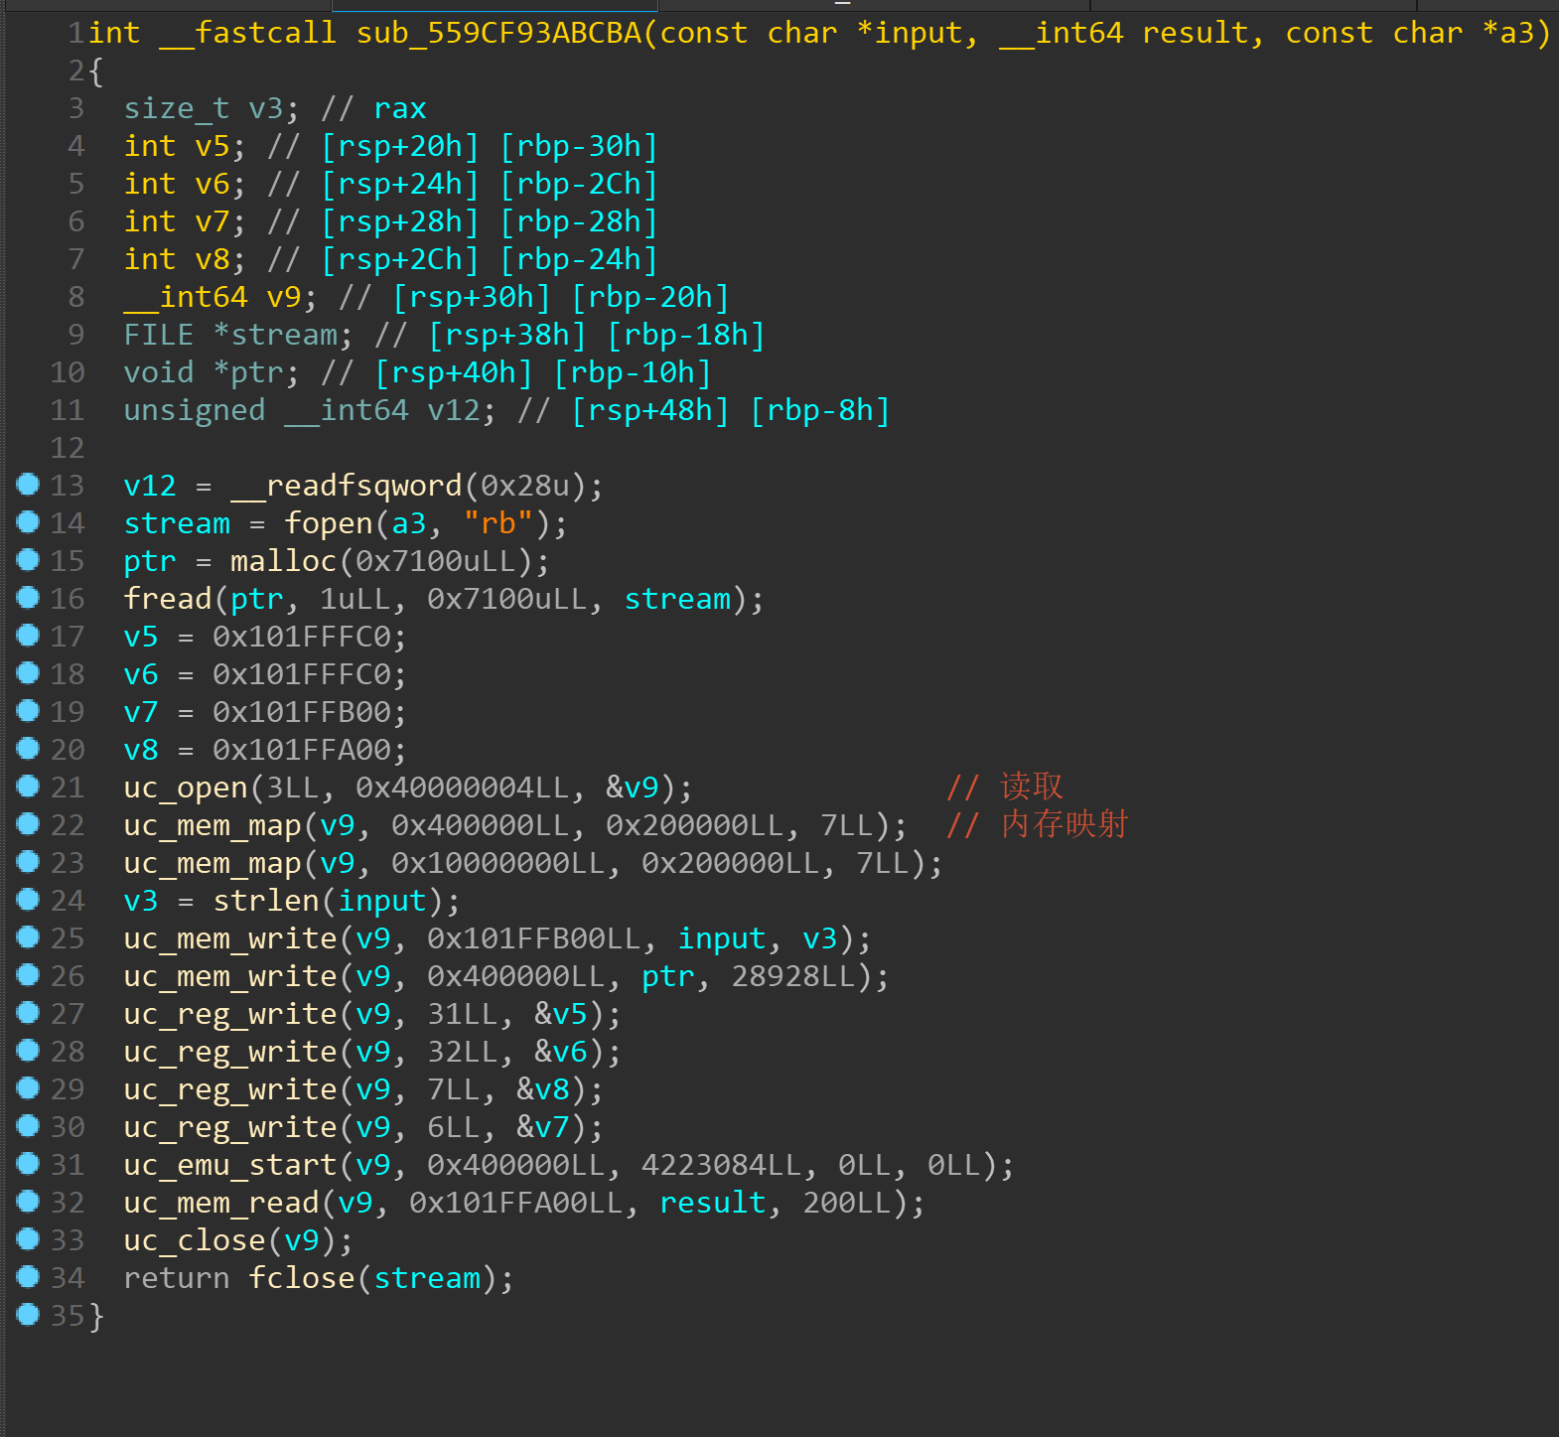Click the __readfsqword function name
Image resolution: width=1559 pixels, height=1437 pixels.
click(x=347, y=486)
